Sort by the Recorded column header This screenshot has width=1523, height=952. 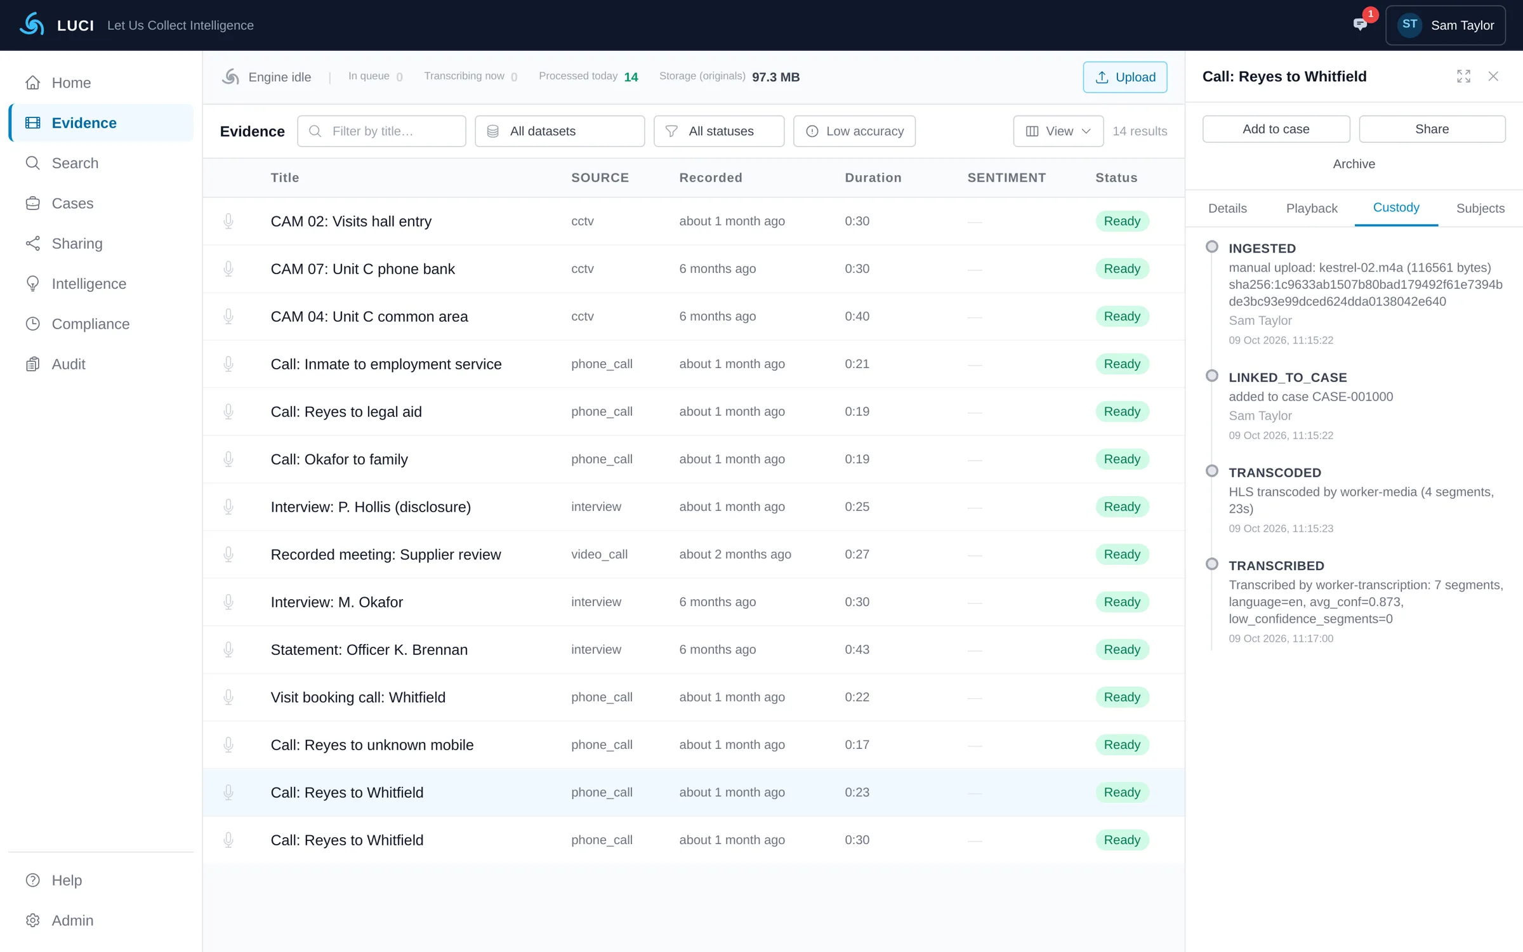(711, 178)
